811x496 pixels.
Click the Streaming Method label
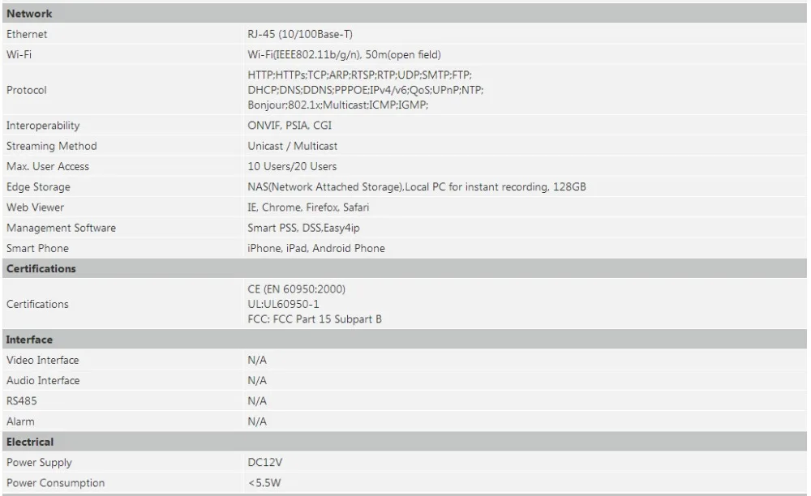51,146
